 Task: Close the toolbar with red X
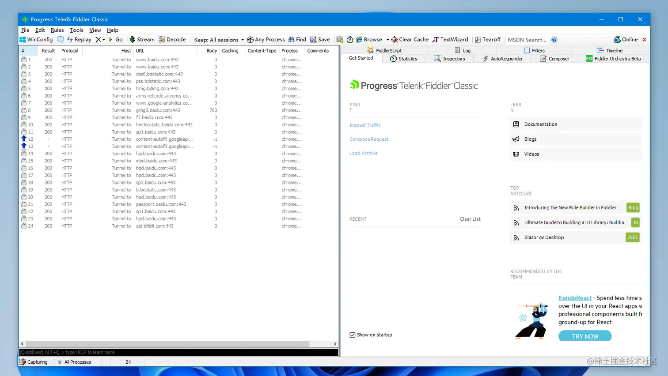point(644,40)
